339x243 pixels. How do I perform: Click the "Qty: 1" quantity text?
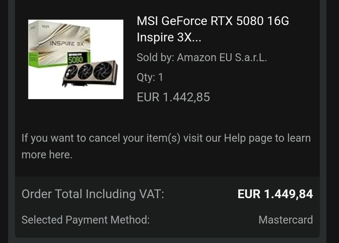(150, 77)
